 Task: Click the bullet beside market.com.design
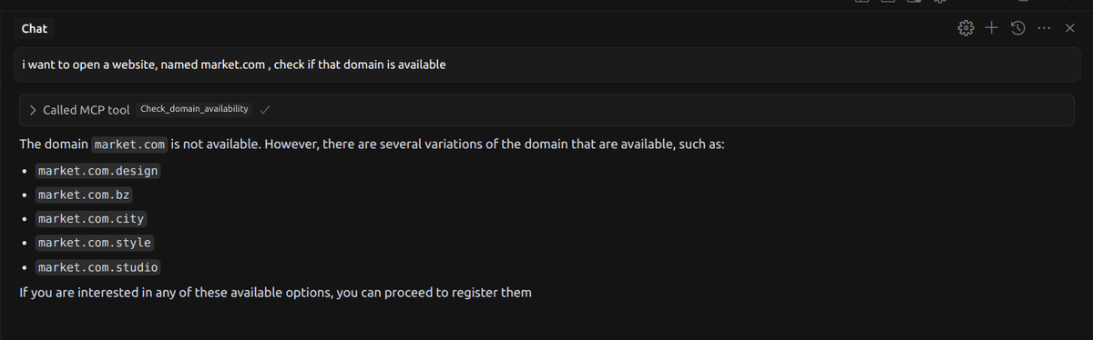click(x=24, y=171)
